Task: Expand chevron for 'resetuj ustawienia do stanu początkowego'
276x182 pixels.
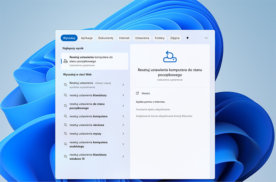Action: coord(123,106)
